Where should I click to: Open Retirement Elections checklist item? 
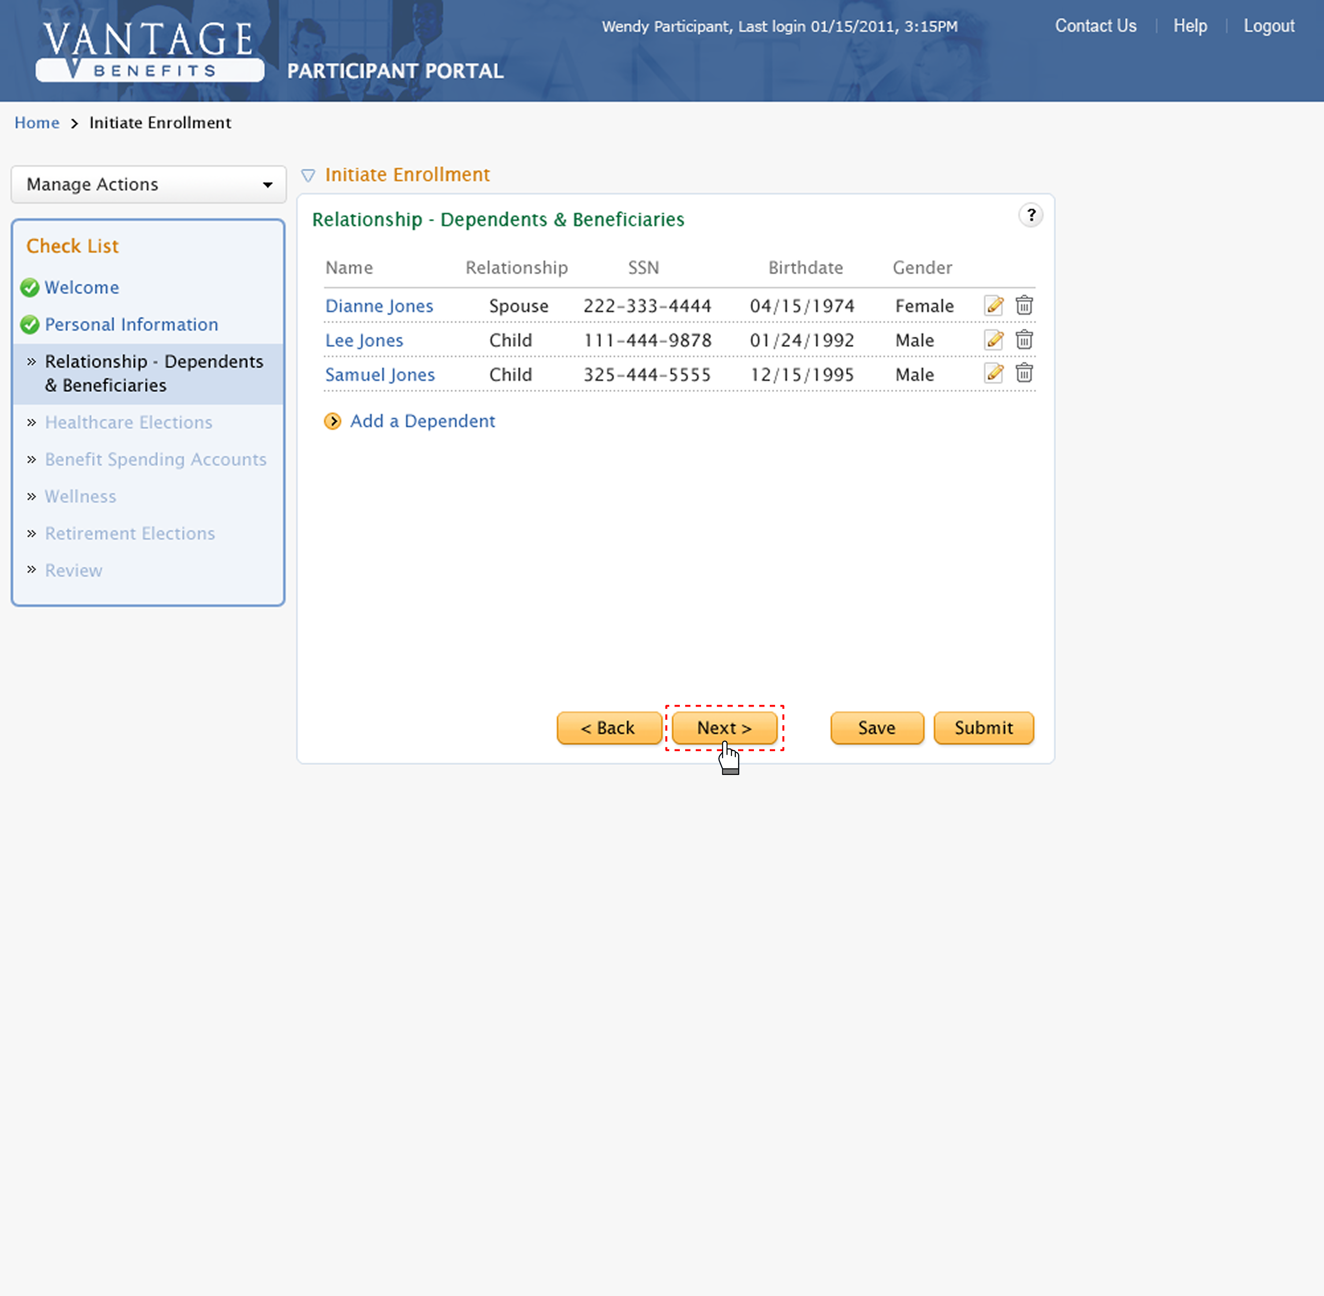pyautogui.click(x=130, y=534)
